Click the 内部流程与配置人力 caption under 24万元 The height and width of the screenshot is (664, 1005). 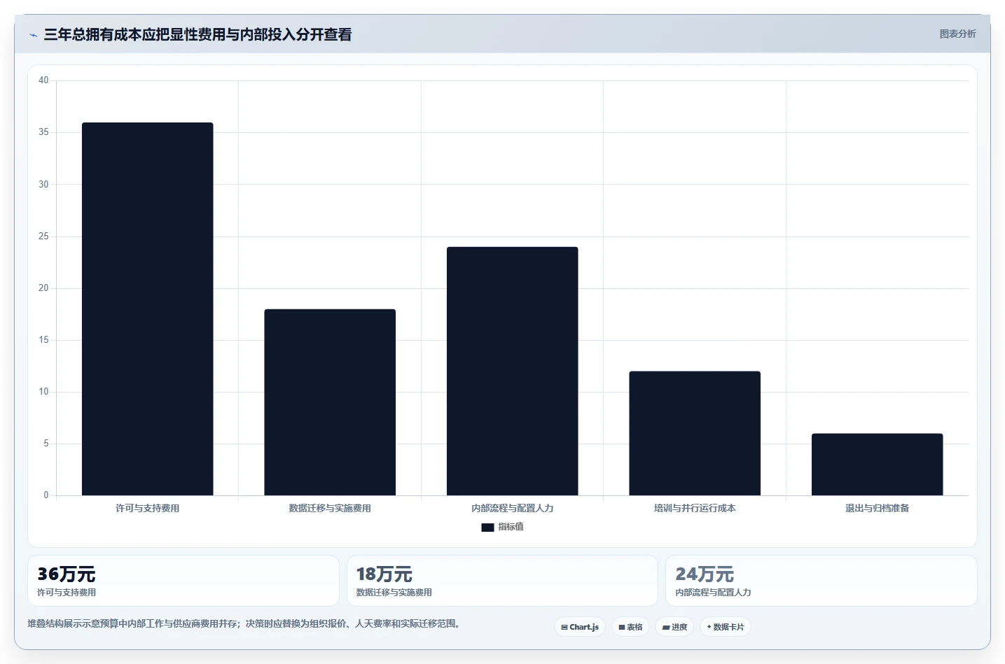pos(713,592)
